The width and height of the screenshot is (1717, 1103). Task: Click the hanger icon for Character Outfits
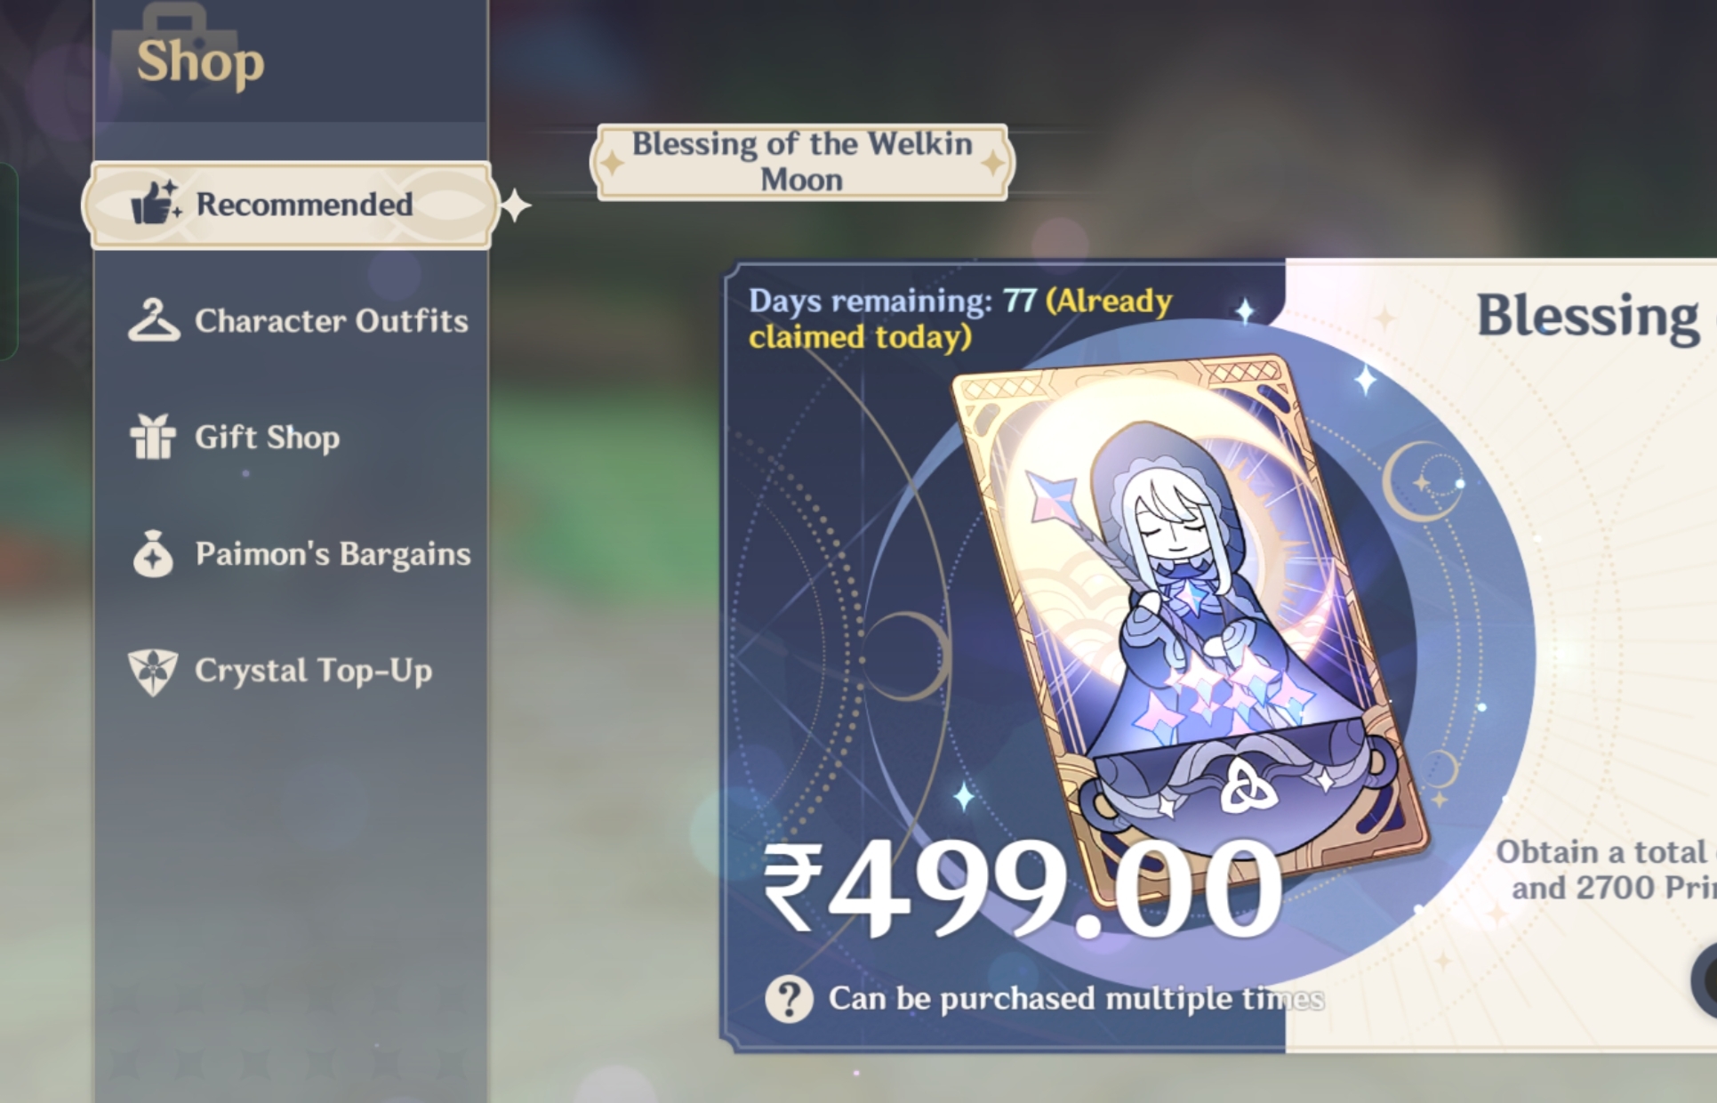pyautogui.click(x=153, y=320)
